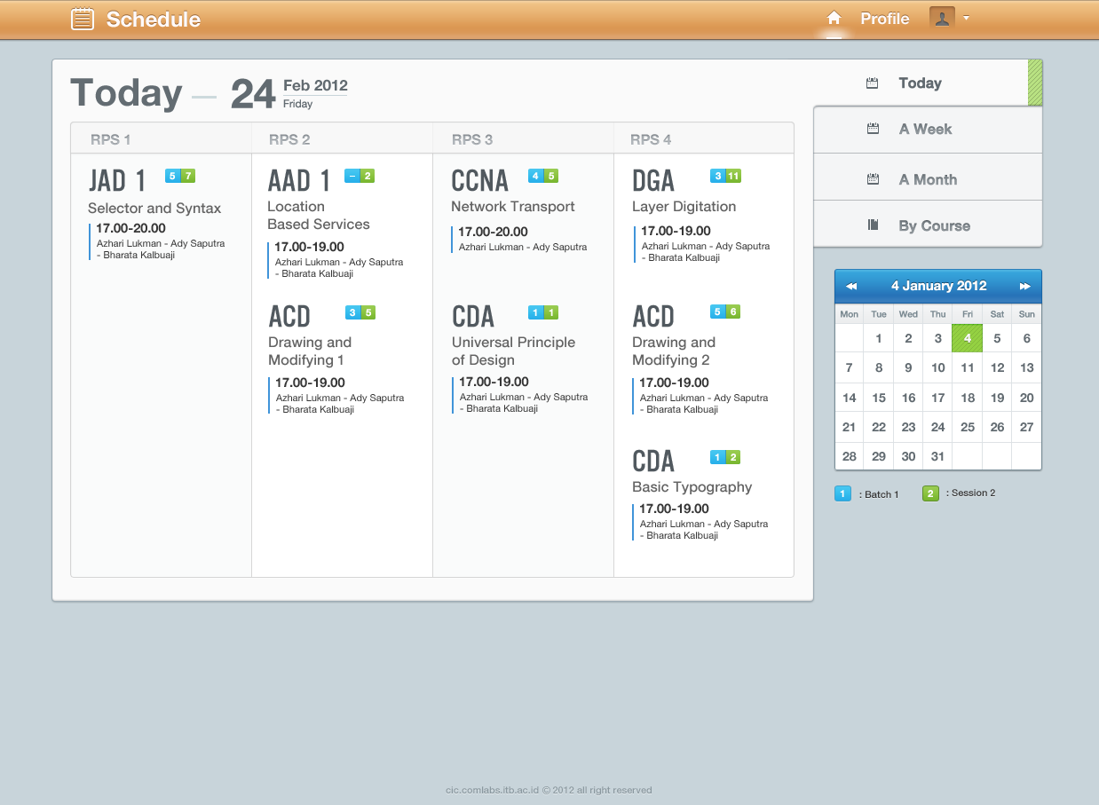Screen dimensions: 1099x805
Task: Click the book icon beside By Course
Action: click(873, 225)
